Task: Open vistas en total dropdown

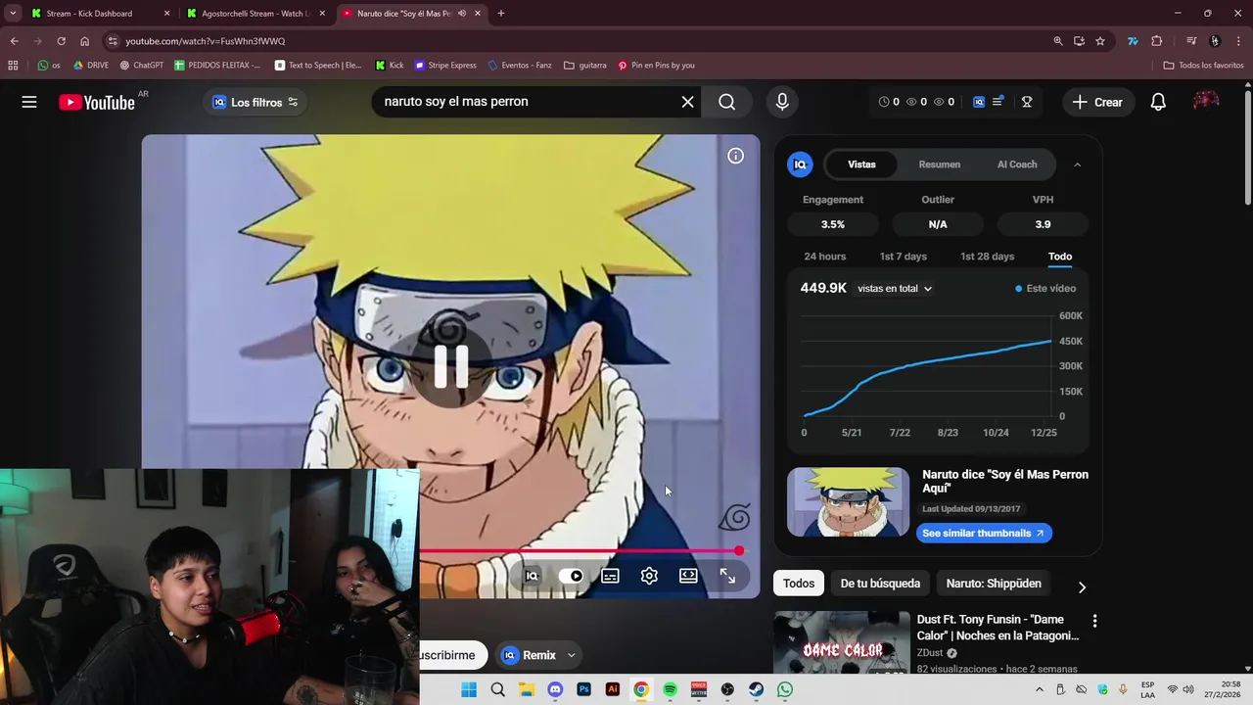Action: 894,289
